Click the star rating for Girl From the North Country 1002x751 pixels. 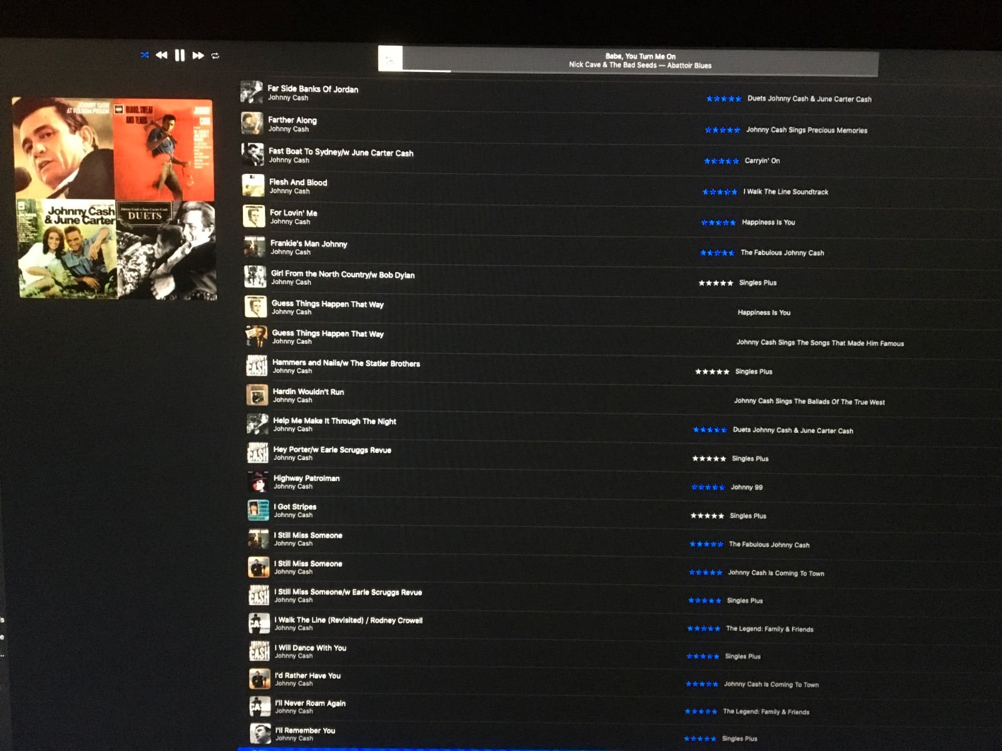716,283
